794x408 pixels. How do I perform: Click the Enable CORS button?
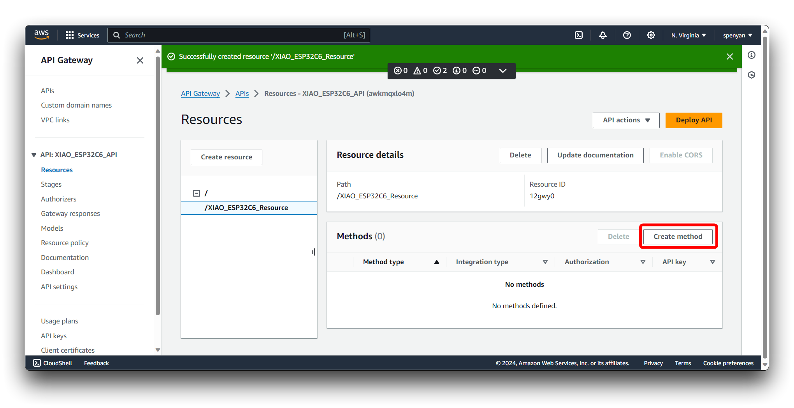pyautogui.click(x=681, y=155)
